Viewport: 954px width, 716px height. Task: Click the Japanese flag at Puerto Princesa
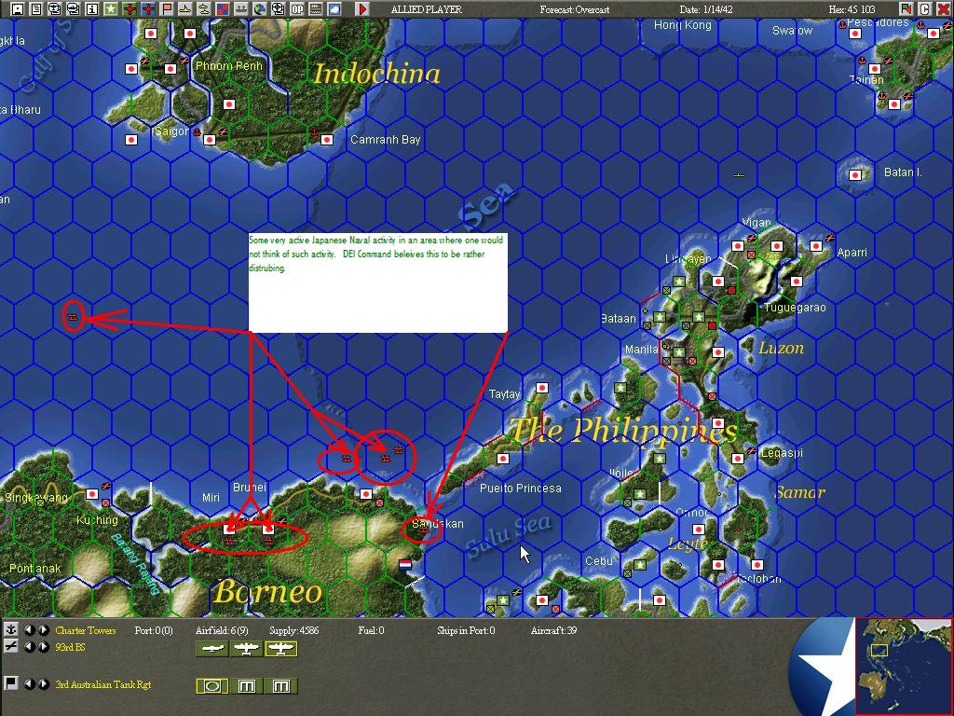(502, 459)
